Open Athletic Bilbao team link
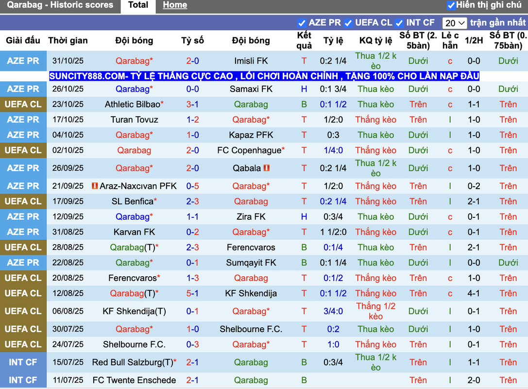 (132, 104)
